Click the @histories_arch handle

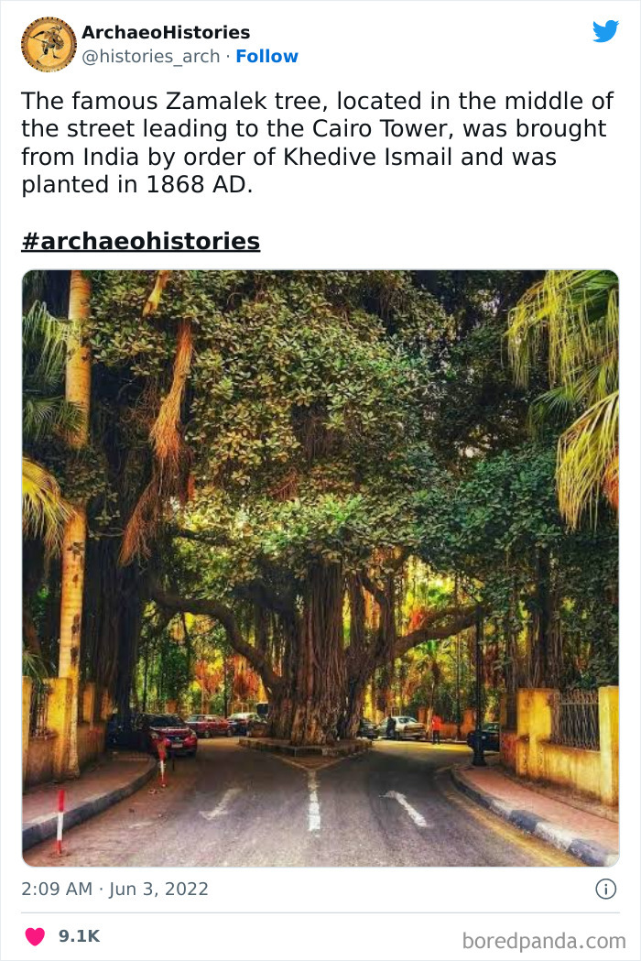[x=152, y=57]
